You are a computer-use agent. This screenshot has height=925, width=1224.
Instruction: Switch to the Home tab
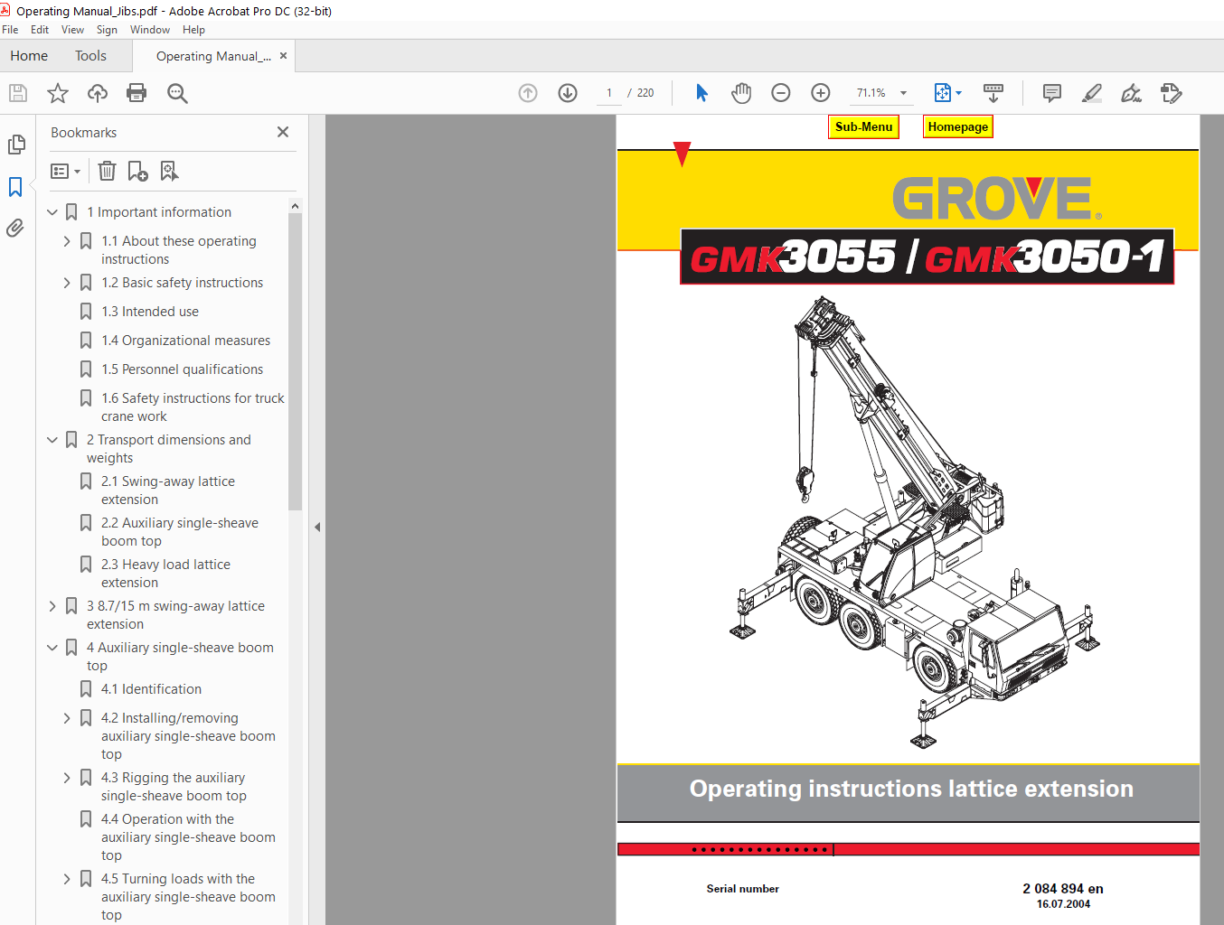29,56
